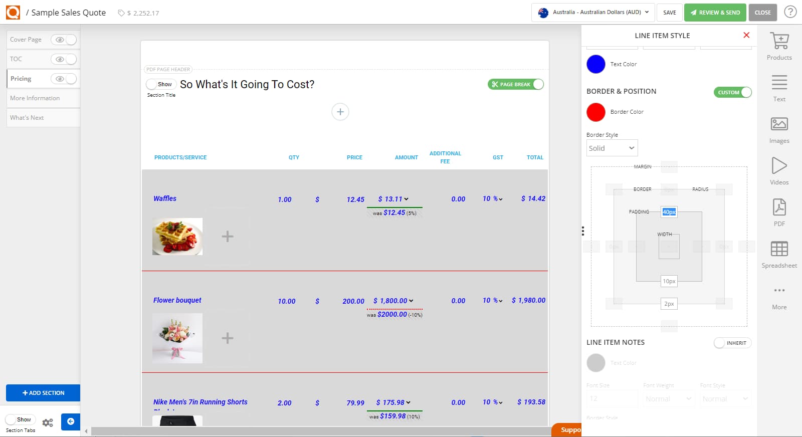Image resolution: width=802 pixels, height=437 pixels.
Task: Click the Waffles product thumbnail
Action: (177, 237)
